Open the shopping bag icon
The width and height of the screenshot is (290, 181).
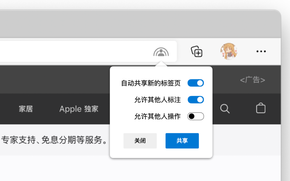click(261, 108)
